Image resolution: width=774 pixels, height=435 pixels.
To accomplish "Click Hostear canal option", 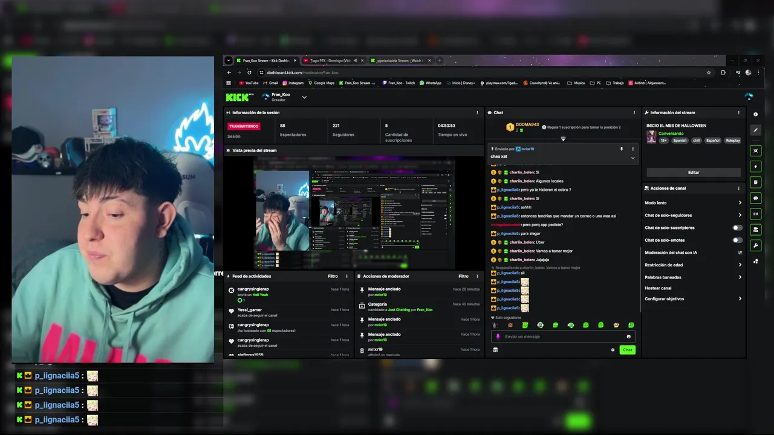I will tap(658, 288).
